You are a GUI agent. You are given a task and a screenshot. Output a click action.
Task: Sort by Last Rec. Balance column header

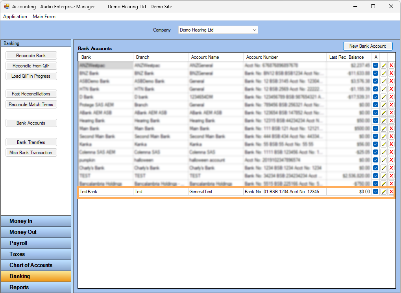[346, 57]
